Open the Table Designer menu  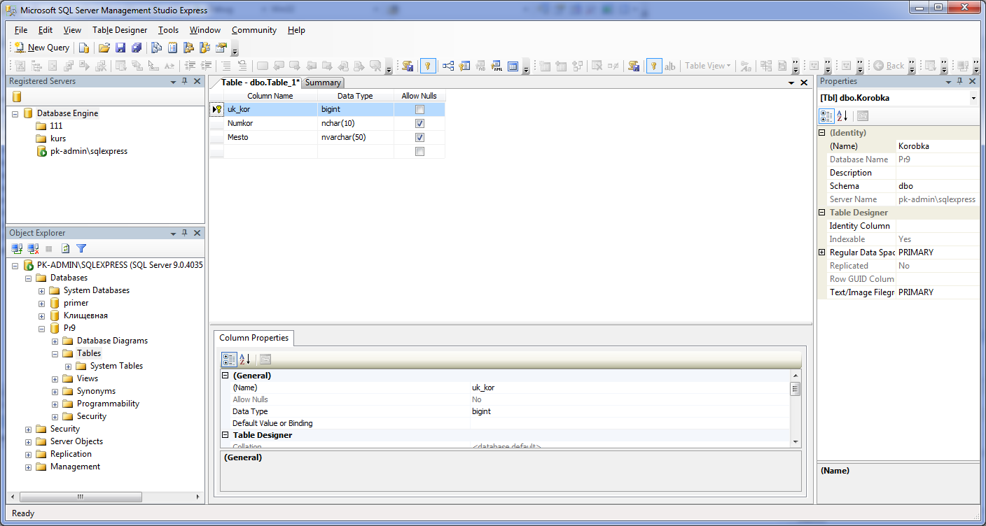pyautogui.click(x=120, y=30)
